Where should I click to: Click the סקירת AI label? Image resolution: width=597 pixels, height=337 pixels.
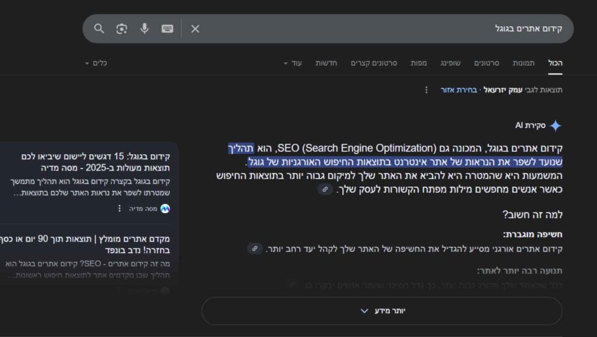click(531, 125)
